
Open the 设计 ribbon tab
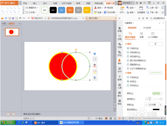click(45, 3)
